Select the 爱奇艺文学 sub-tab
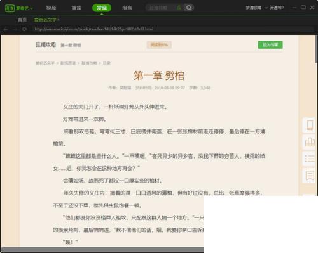This screenshot has width=318, height=253. [x=45, y=20]
